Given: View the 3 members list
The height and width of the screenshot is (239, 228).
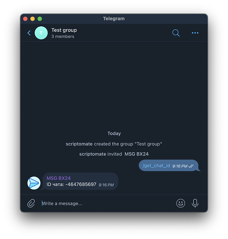Looking at the screenshot, I should point(63,36).
